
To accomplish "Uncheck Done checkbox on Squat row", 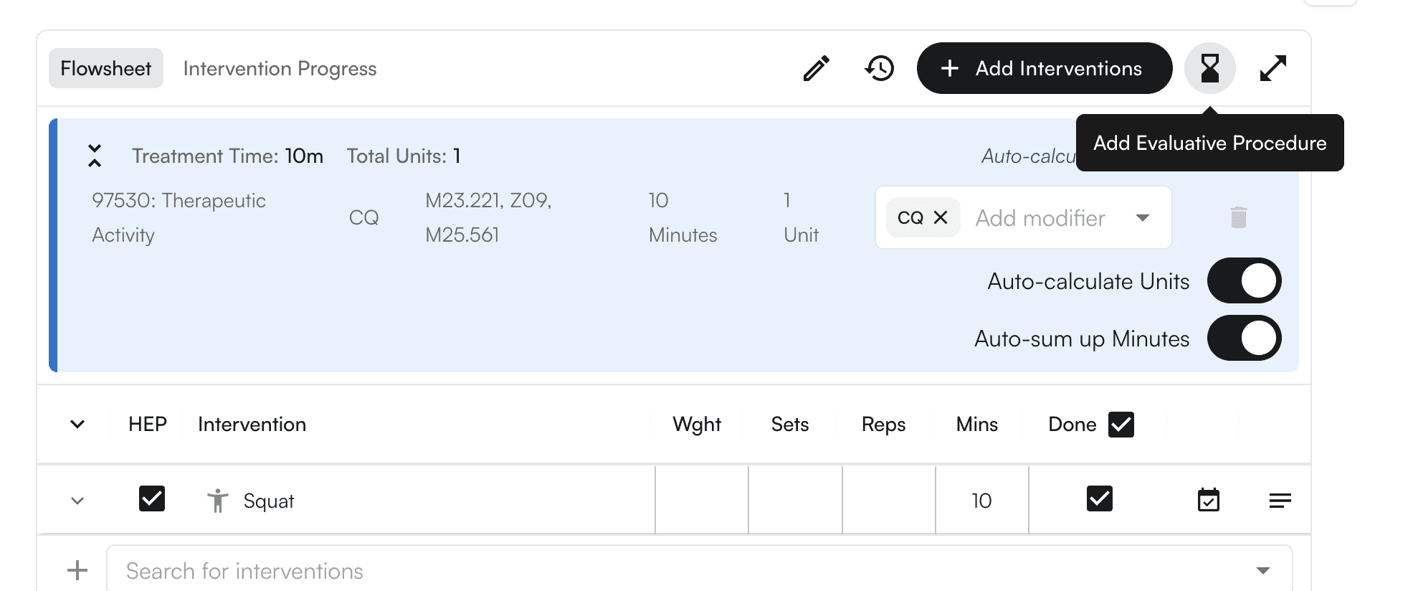I will pyautogui.click(x=1099, y=498).
